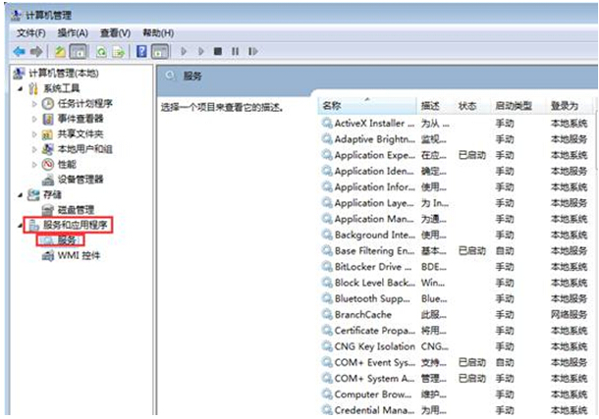Screen dimensions: 599x419
Task: Select the Block Level Backup service
Action: tap(455, 283)
